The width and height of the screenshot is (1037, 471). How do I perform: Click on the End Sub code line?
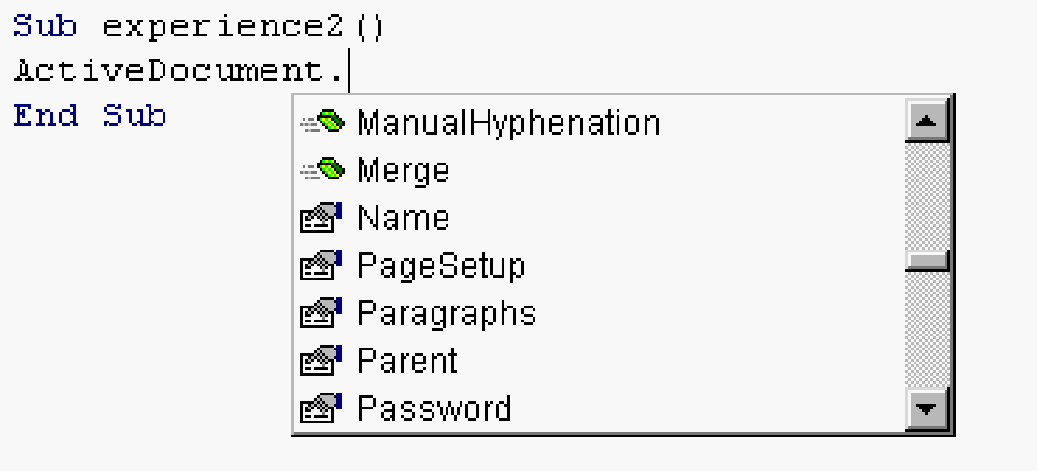(x=90, y=115)
